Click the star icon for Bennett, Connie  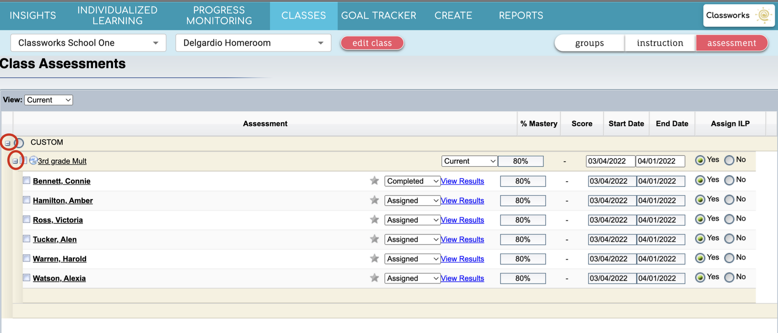pyautogui.click(x=374, y=181)
